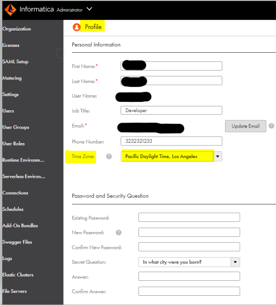Open File Servers

tap(14, 291)
